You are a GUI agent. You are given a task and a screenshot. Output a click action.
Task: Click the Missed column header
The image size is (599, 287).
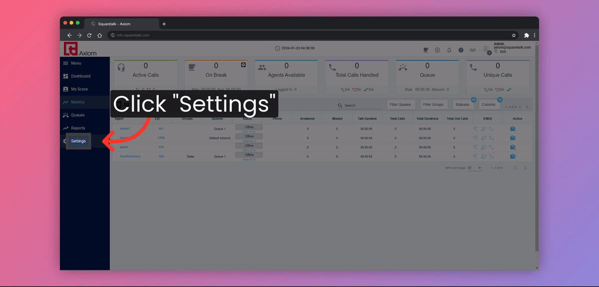337,119
